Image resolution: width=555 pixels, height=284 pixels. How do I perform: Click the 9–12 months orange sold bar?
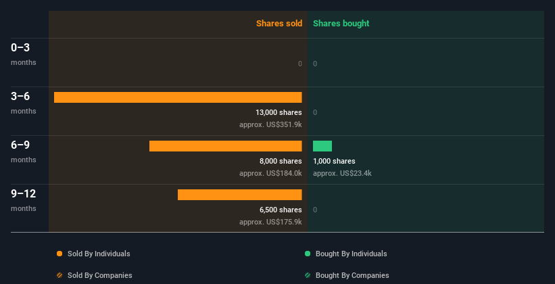coord(239,195)
